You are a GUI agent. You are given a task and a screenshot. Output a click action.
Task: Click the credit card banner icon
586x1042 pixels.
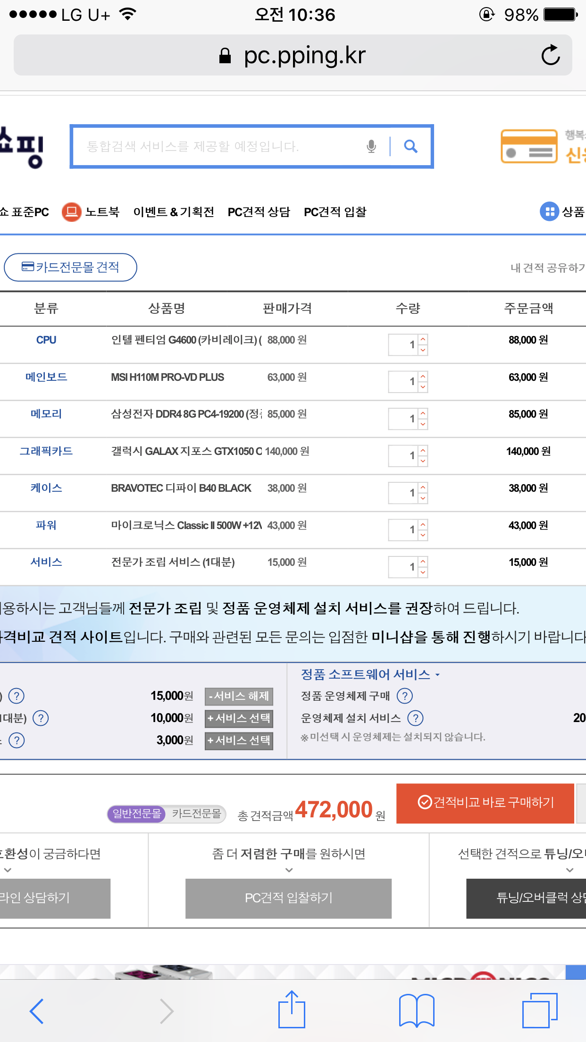tap(529, 146)
